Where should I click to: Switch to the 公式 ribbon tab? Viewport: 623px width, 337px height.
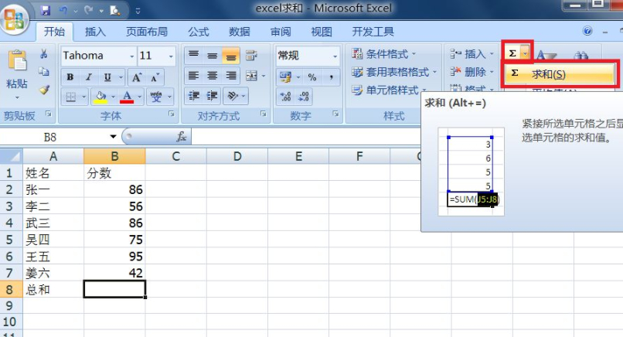pyautogui.click(x=199, y=32)
